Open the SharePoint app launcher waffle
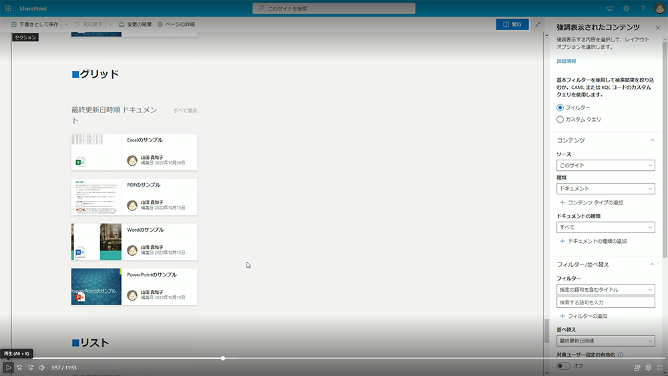Image resolution: width=668 pixels, height=376 pixels. click(8, 8)
